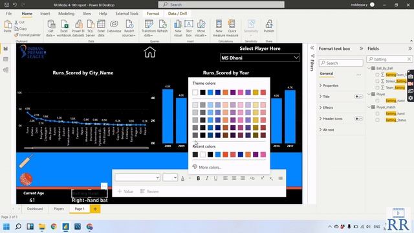Collapse the Ball_By_Ball table in Fields
Viewport: 414px width, 233px height.
[x=369, y=68]
